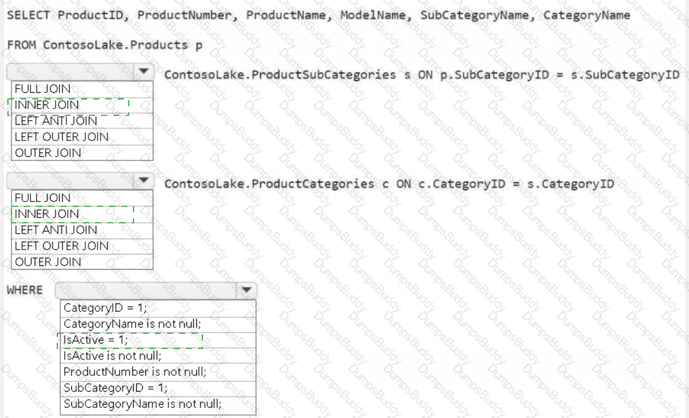Open the ProductSubCategories join type dropdown arrow
This screenshot has height=418, width=689.
pyautogui.click(x=143, y=72)
